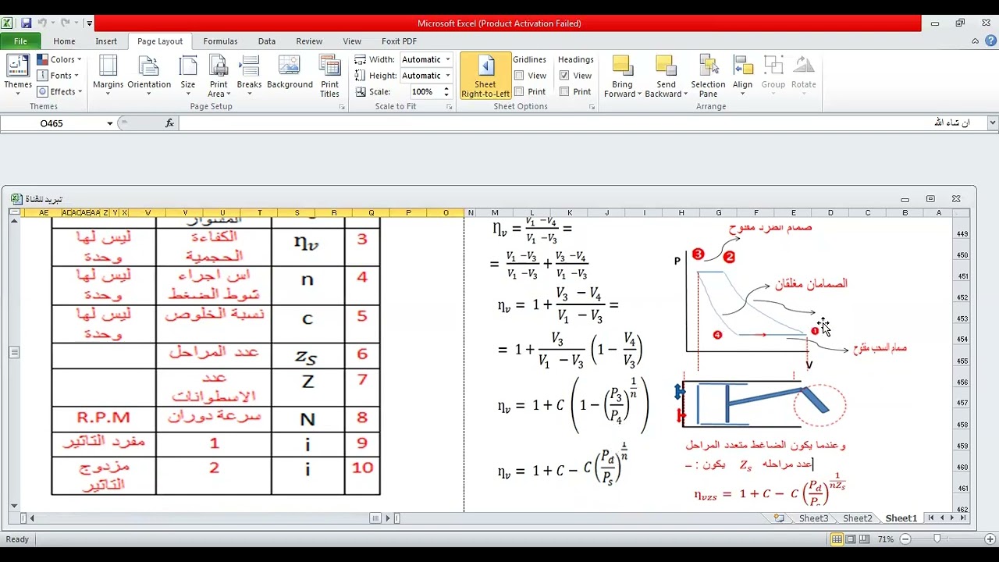Minimize the ribbon with the caret icon

click(x=976, y=41)
